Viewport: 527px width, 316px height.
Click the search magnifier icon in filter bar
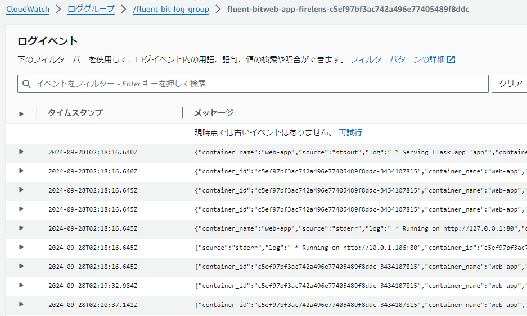pyautogui.click(x=26, y=84)
